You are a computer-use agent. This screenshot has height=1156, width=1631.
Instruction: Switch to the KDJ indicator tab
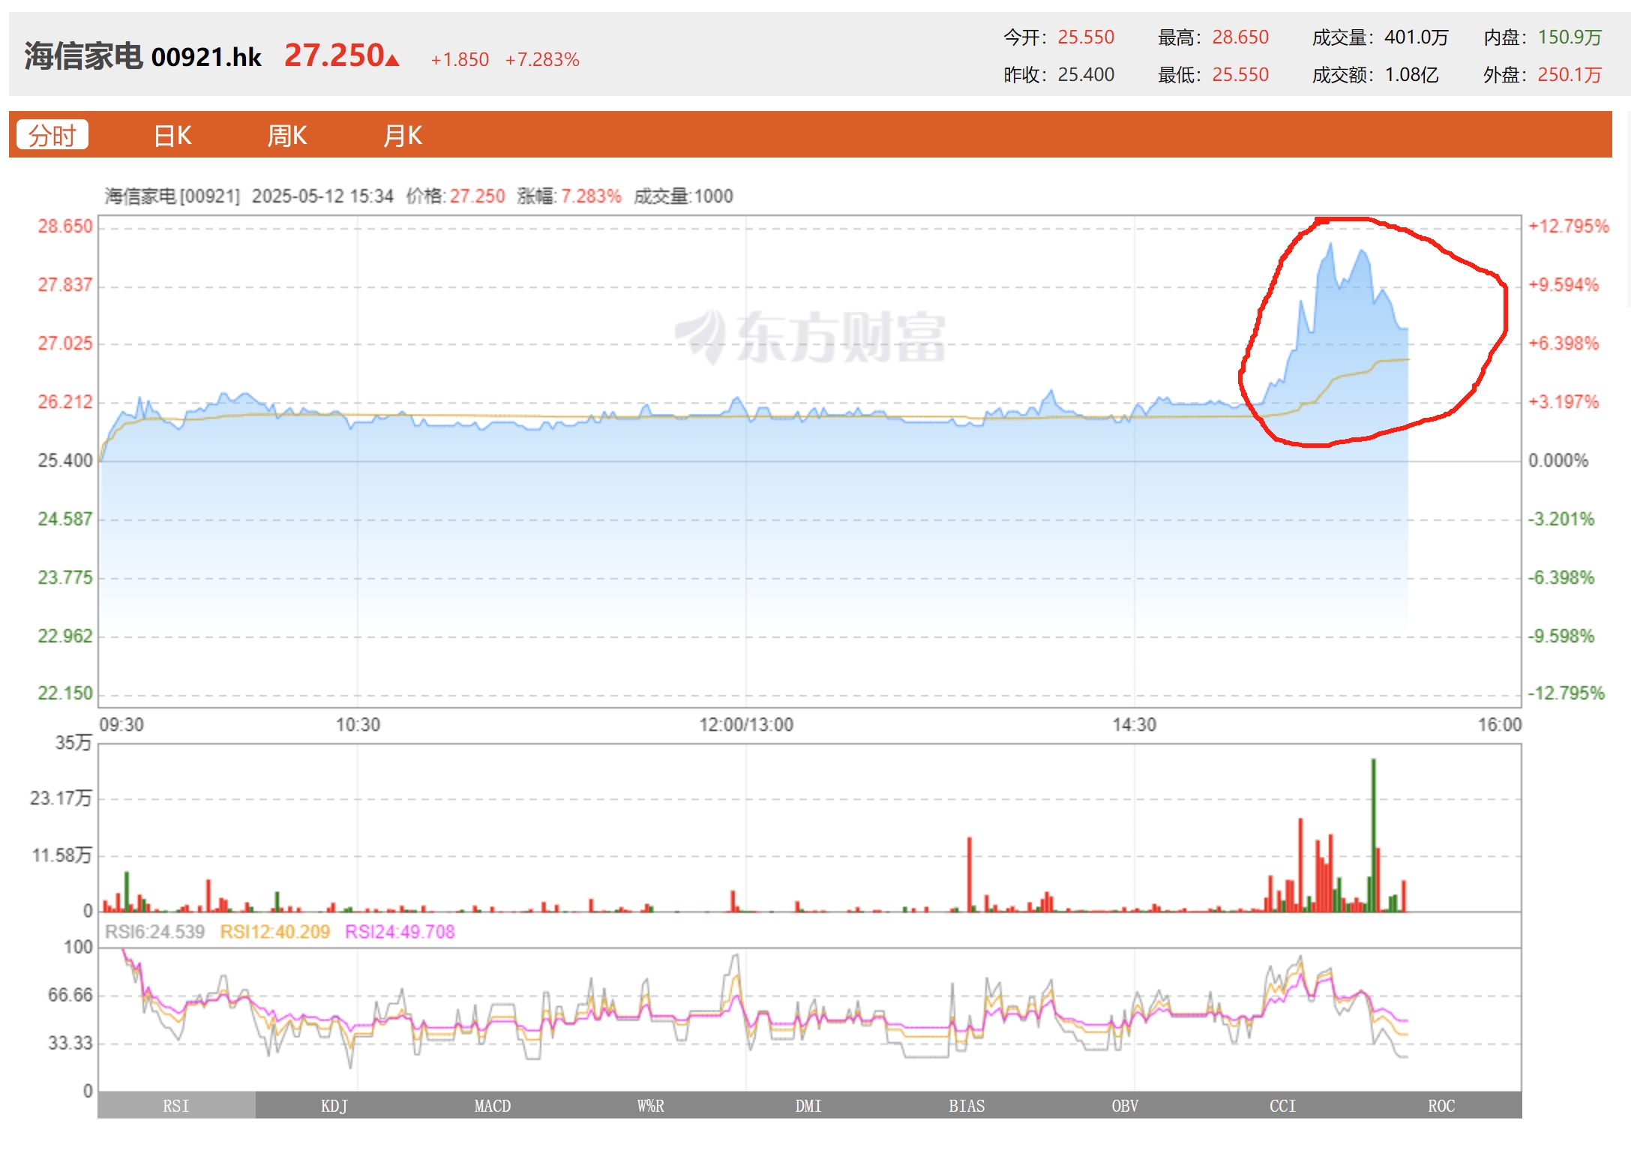point(334,1106)
